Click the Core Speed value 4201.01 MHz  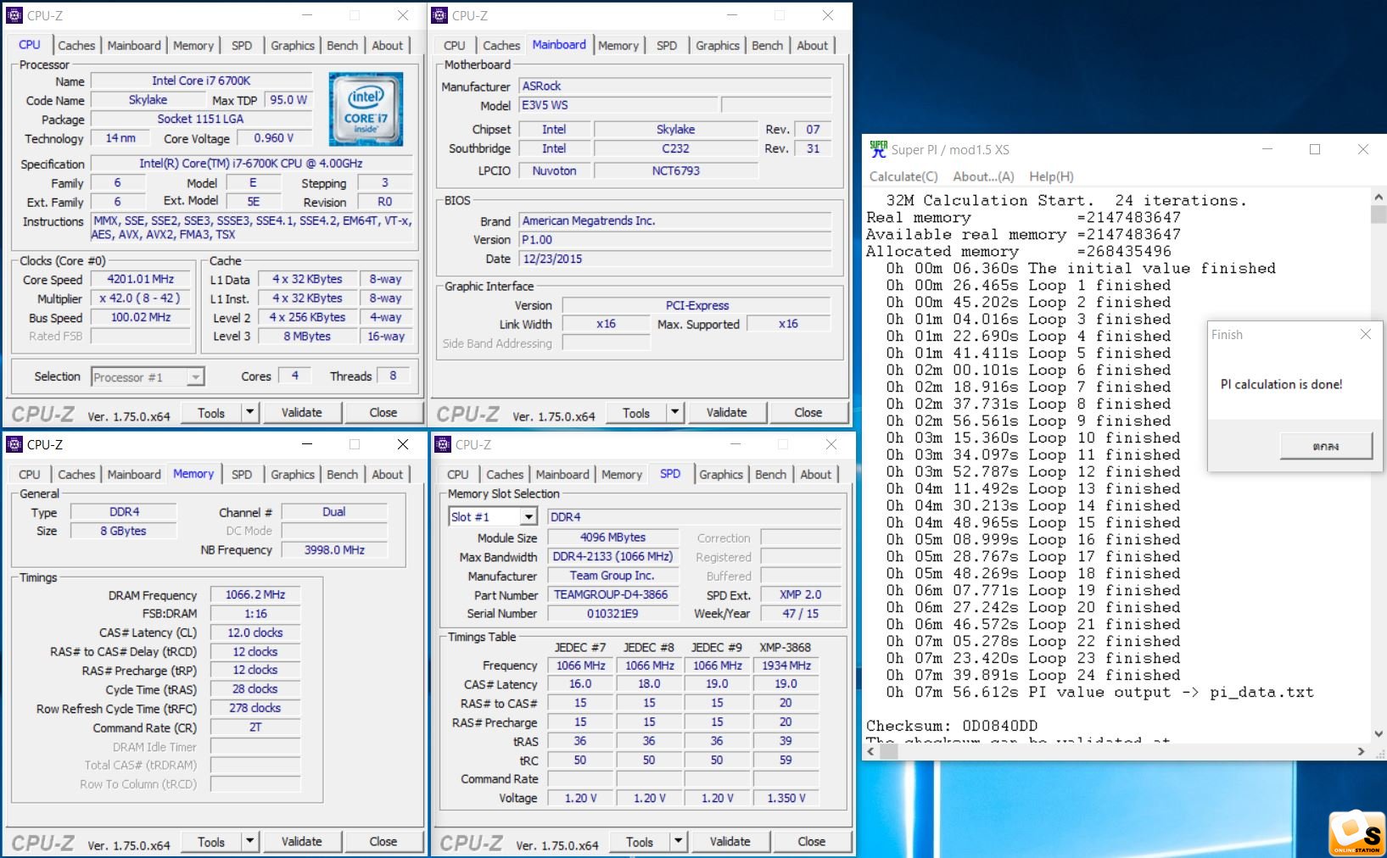[x=141, y=279]
